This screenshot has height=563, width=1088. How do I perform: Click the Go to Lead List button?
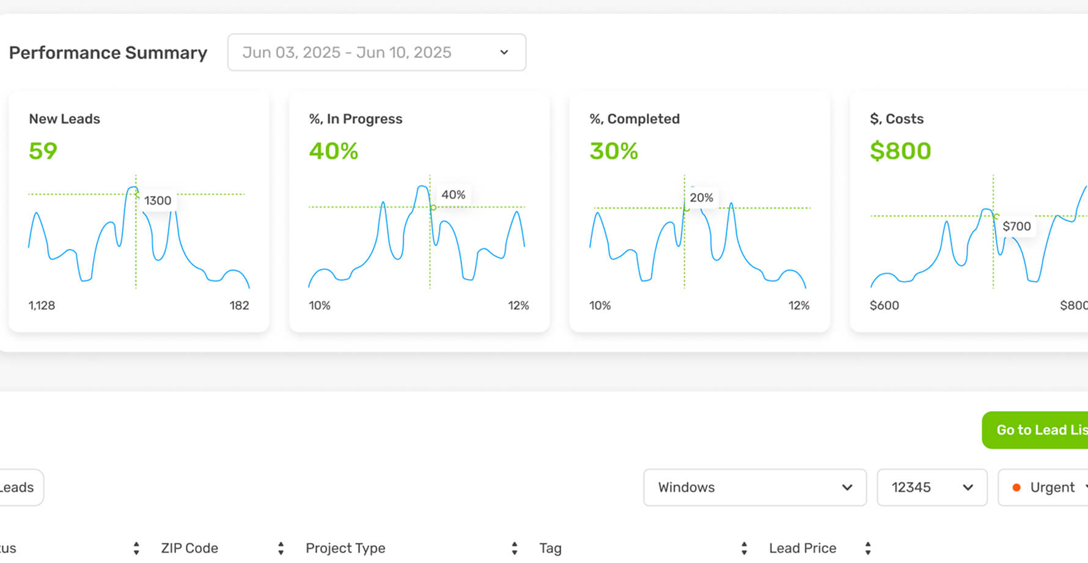[x=1039, y=430]
